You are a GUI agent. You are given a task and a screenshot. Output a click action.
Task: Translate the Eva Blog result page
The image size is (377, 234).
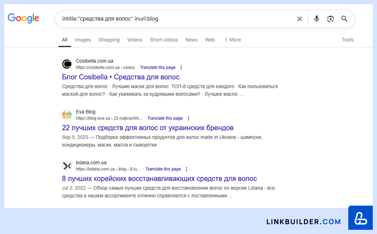coord(165,118)
